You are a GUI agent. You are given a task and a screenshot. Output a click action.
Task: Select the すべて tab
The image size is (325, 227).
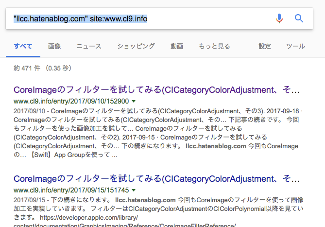(23, 46)
